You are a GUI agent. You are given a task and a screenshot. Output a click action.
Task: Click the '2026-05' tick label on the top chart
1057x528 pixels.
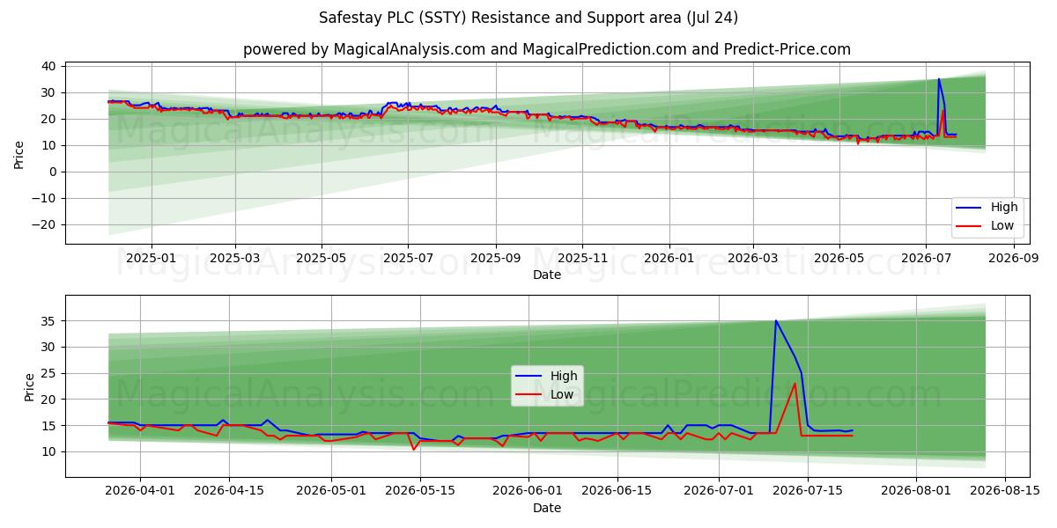[x=839, y=258]
